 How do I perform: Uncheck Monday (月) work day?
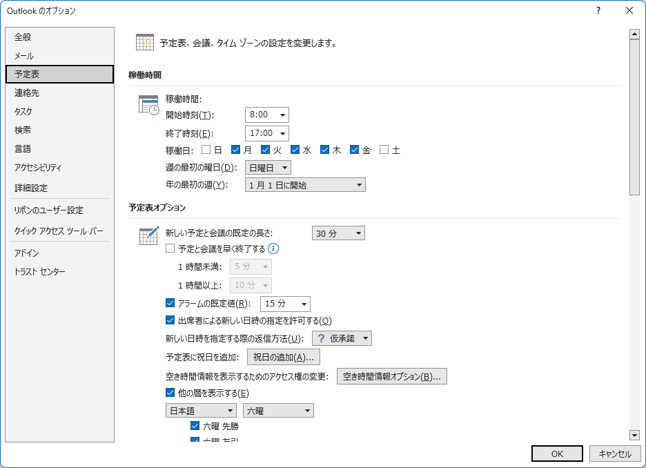point(235,150)
